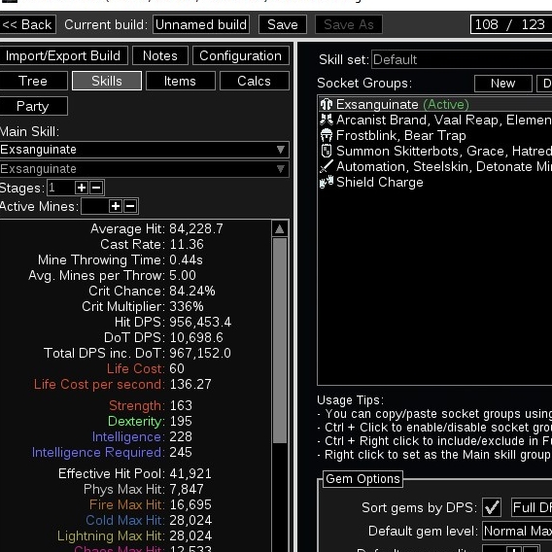552x552 pixels.
Task: Open the Configuration tab
Action: point(241,55)
